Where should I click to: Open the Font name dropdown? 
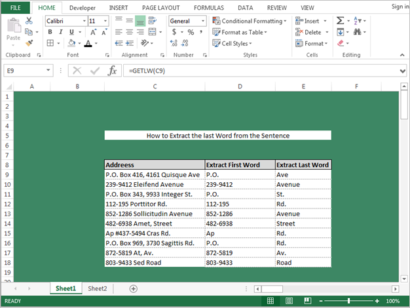click(x=84, y=21)
